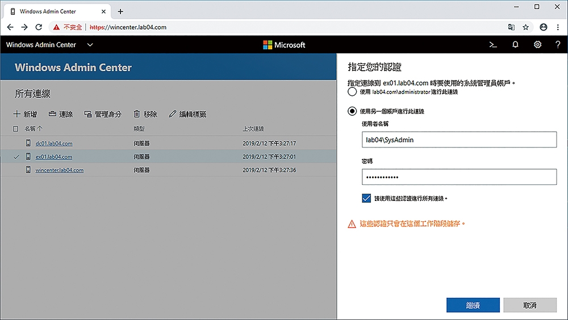Click the orange credentials warning triangle
Screen dimensions: 568x320
point(352,224)
